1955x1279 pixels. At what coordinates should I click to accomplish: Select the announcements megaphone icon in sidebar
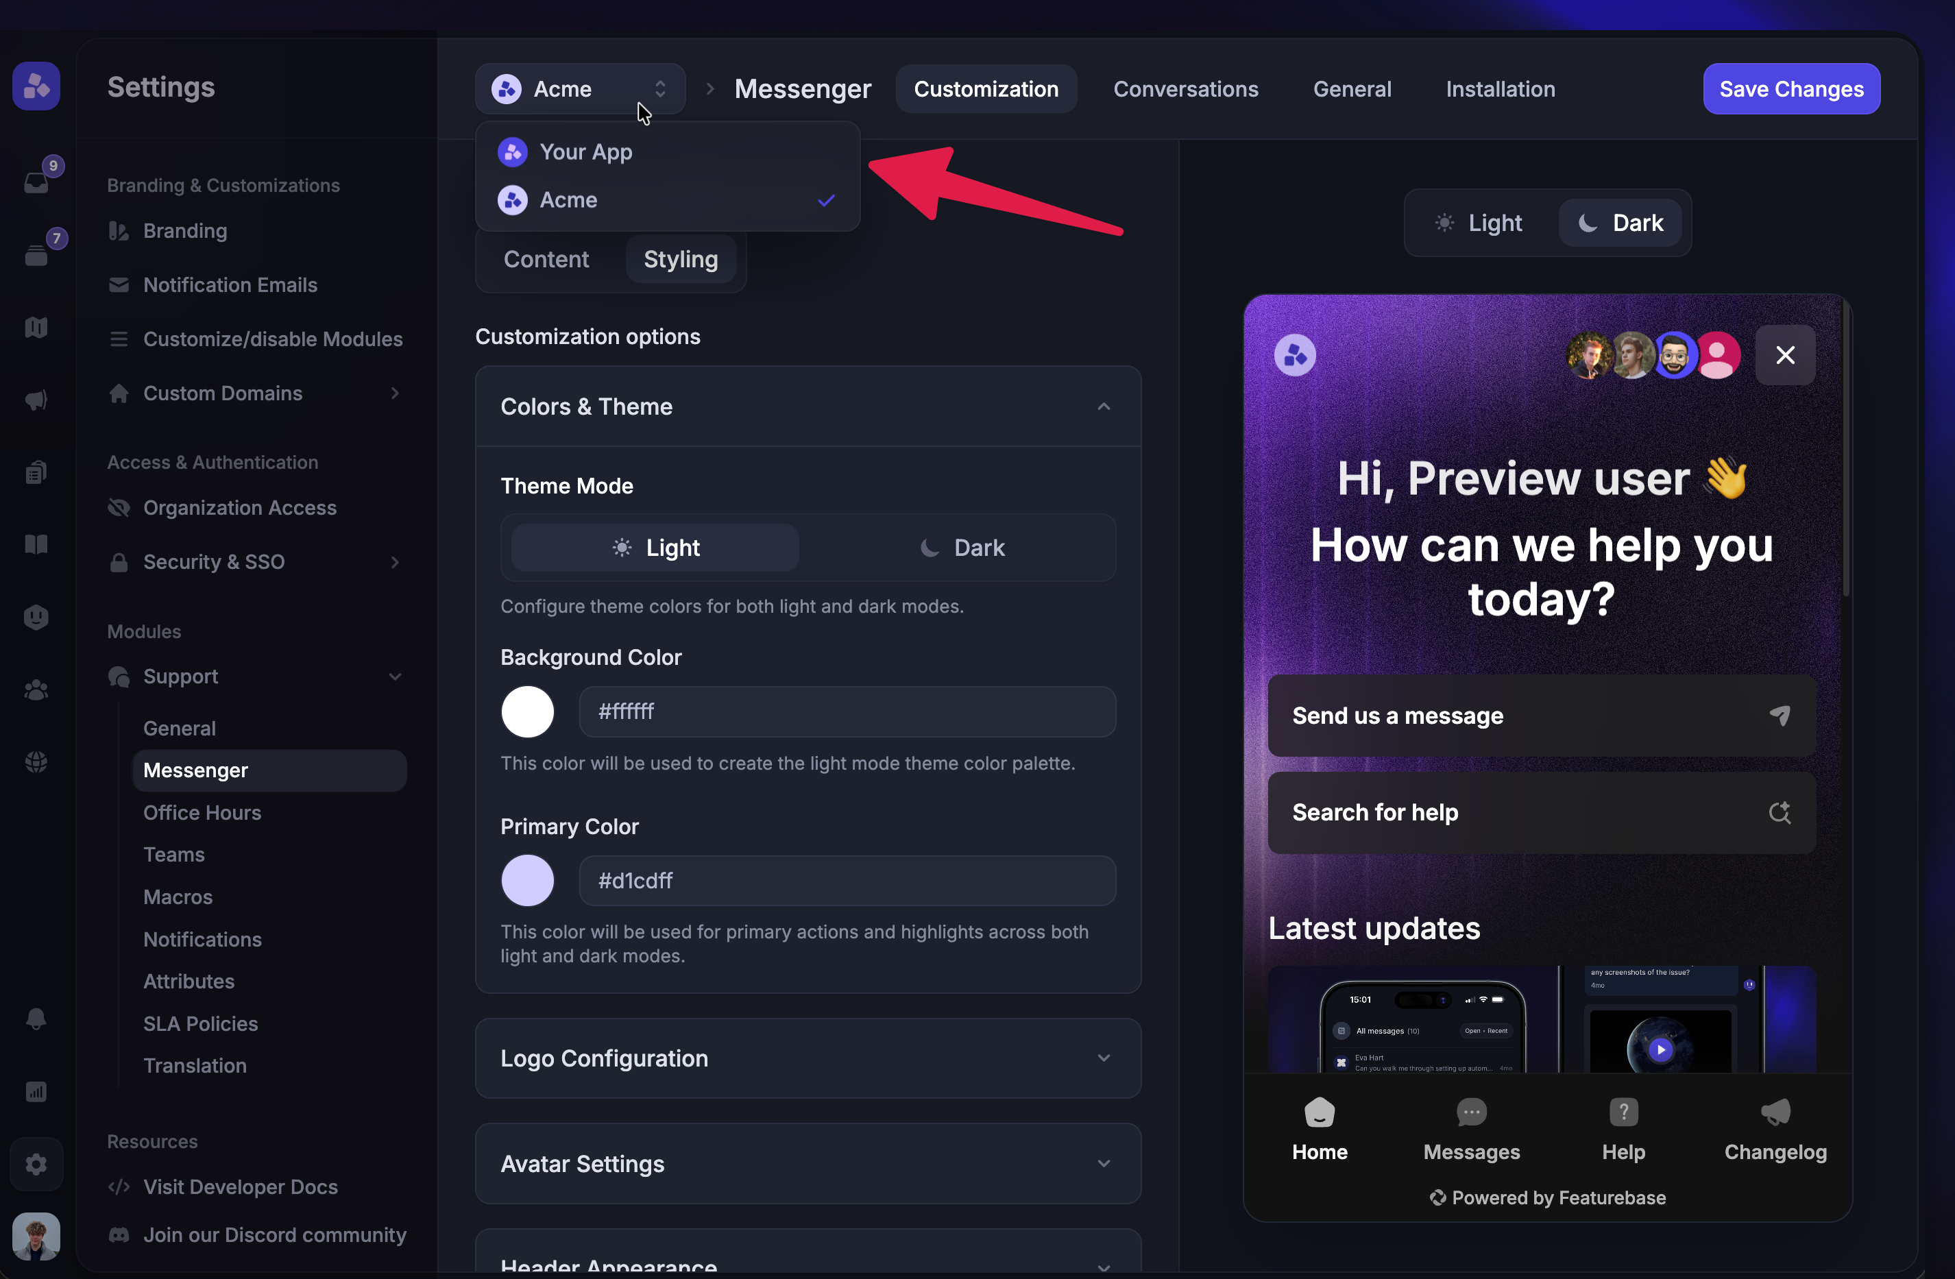pyautogui.click(x=36, y=401)
